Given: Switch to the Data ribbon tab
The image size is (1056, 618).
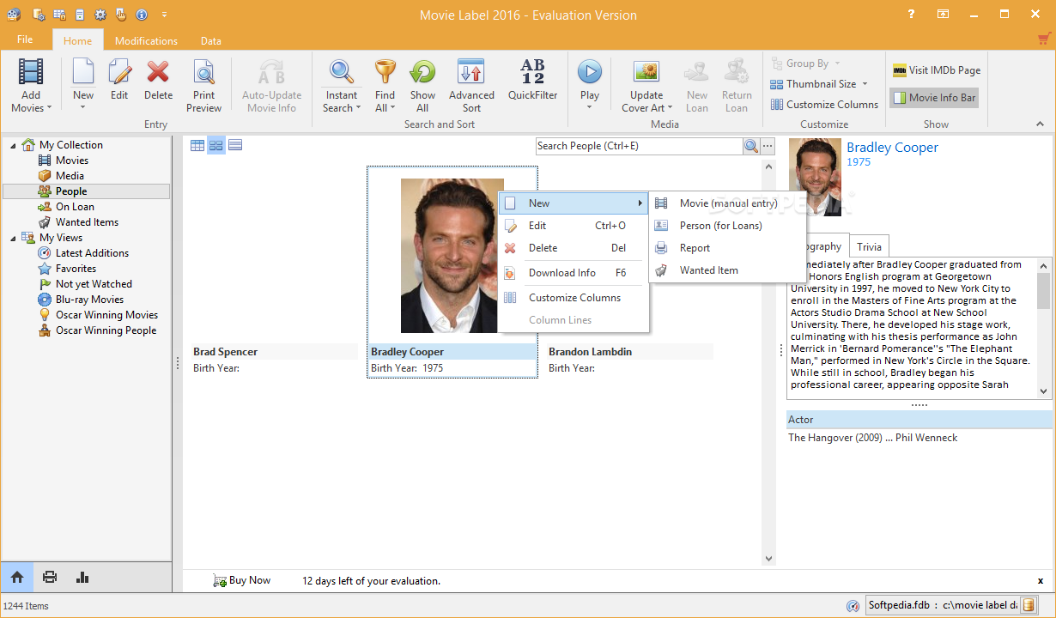Looking at the screenshot, I should 210,40.
